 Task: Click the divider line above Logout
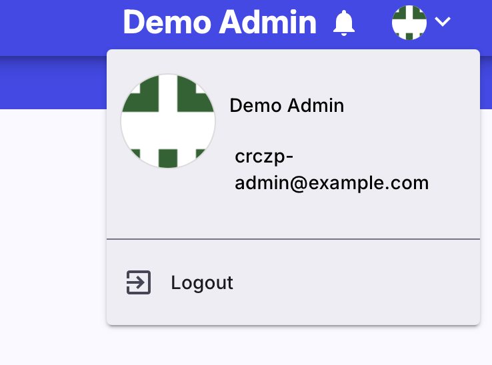[293, 239]
